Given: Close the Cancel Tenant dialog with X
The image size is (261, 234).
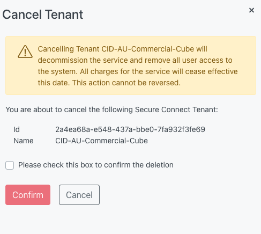Looking at the screenshot, I should click(251, 10).
